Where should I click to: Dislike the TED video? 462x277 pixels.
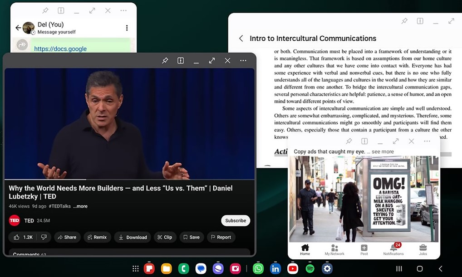(x=44, y=237)
